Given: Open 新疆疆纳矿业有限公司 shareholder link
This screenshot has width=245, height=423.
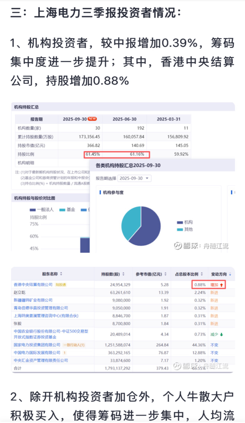Looking at the screenshot, I should click(33, 300).
